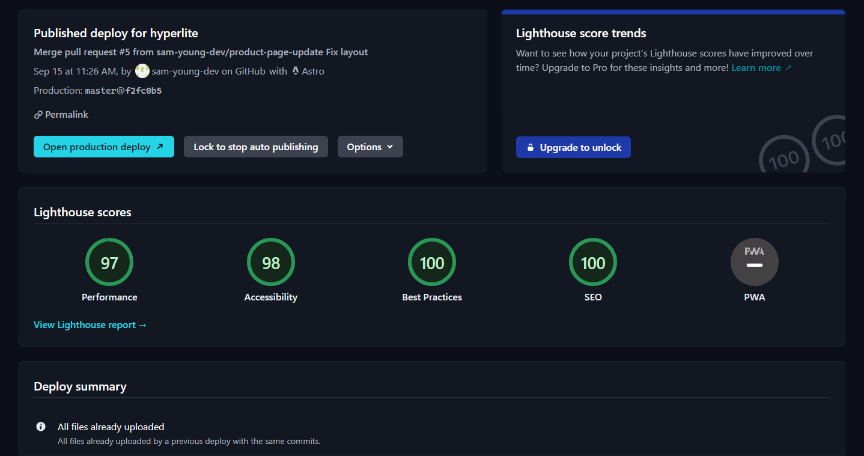Click the Lighthouse score trends heading
Image resolution: width=864 pixels, height=456 pixels.
click(581, 33)
